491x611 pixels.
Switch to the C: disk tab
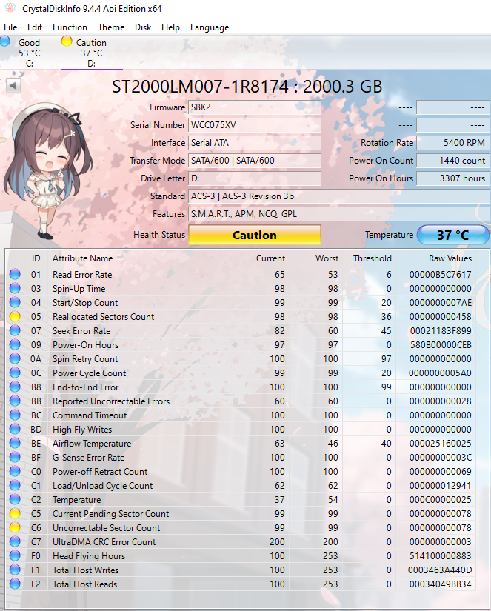[x=30, y=53]
